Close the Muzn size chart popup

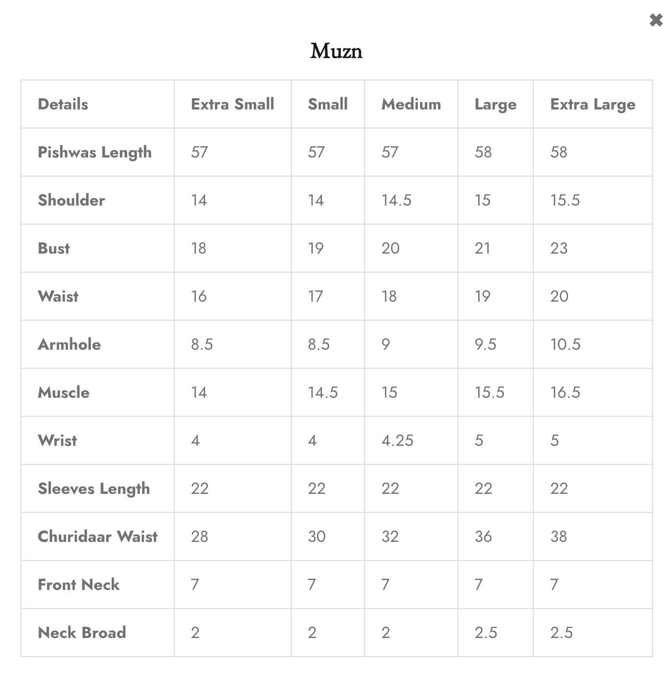(x=656, y=20)
